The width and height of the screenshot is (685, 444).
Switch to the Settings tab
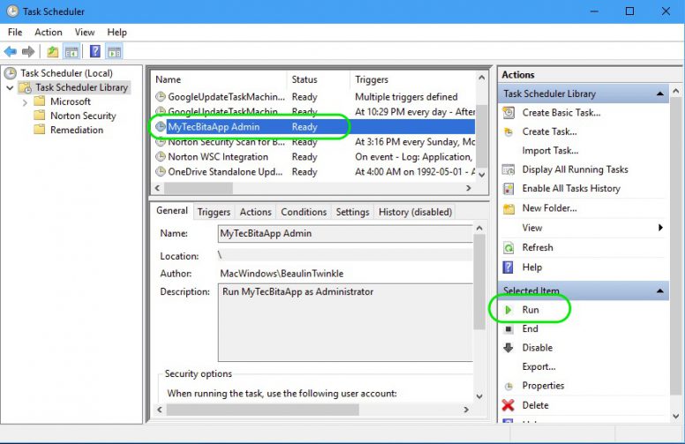[352, 212]
